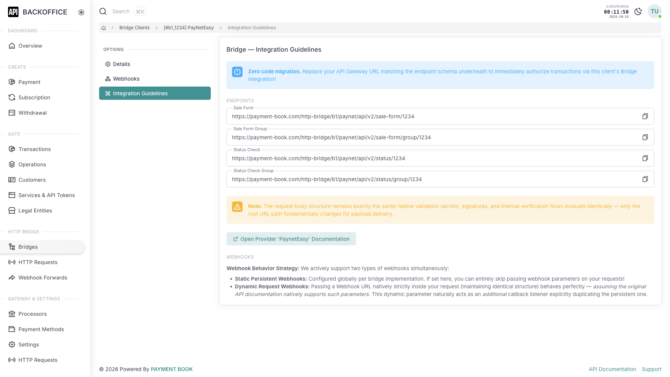The height and width of the screenshot is (377, 670).
Task: Click the Sale Form URL field
Action: (x=440, y=116)
